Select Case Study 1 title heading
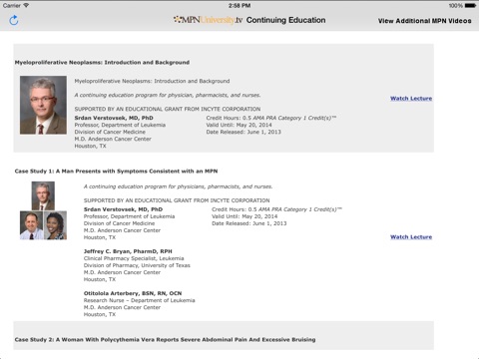The width and height of the screenshot is (479, 359). [116, 172]
